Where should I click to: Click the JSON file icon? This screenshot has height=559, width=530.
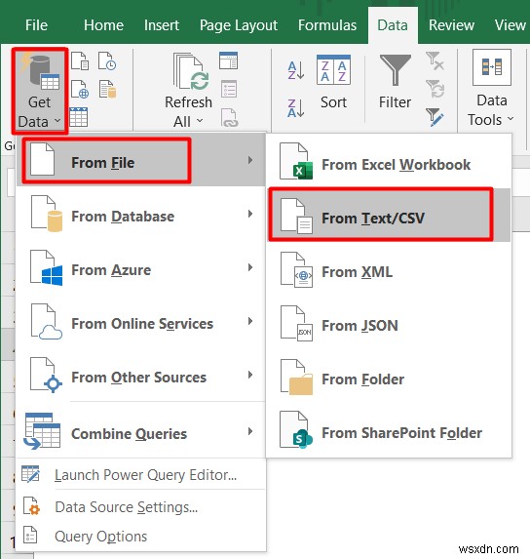point(296,323)
